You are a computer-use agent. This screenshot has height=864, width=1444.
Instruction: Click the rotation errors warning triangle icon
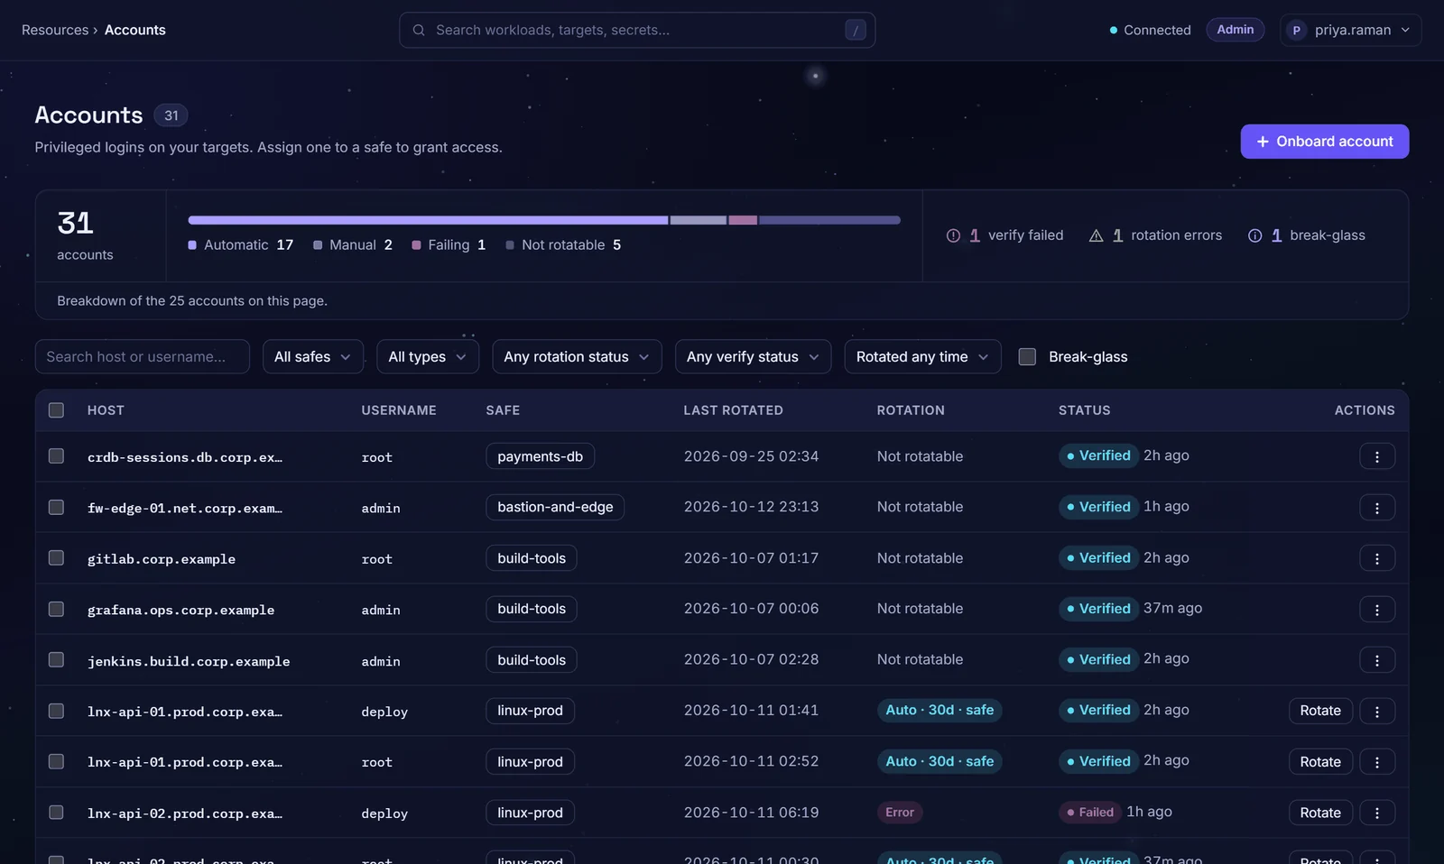pyautogui.click(x=1096, y=235)
